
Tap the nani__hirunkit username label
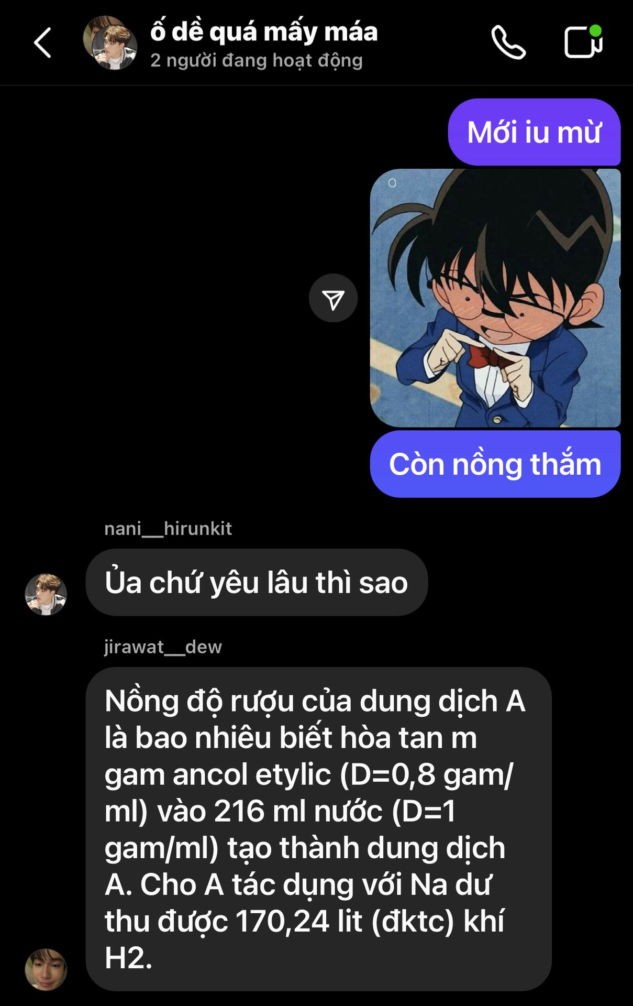tap(168, 529)
